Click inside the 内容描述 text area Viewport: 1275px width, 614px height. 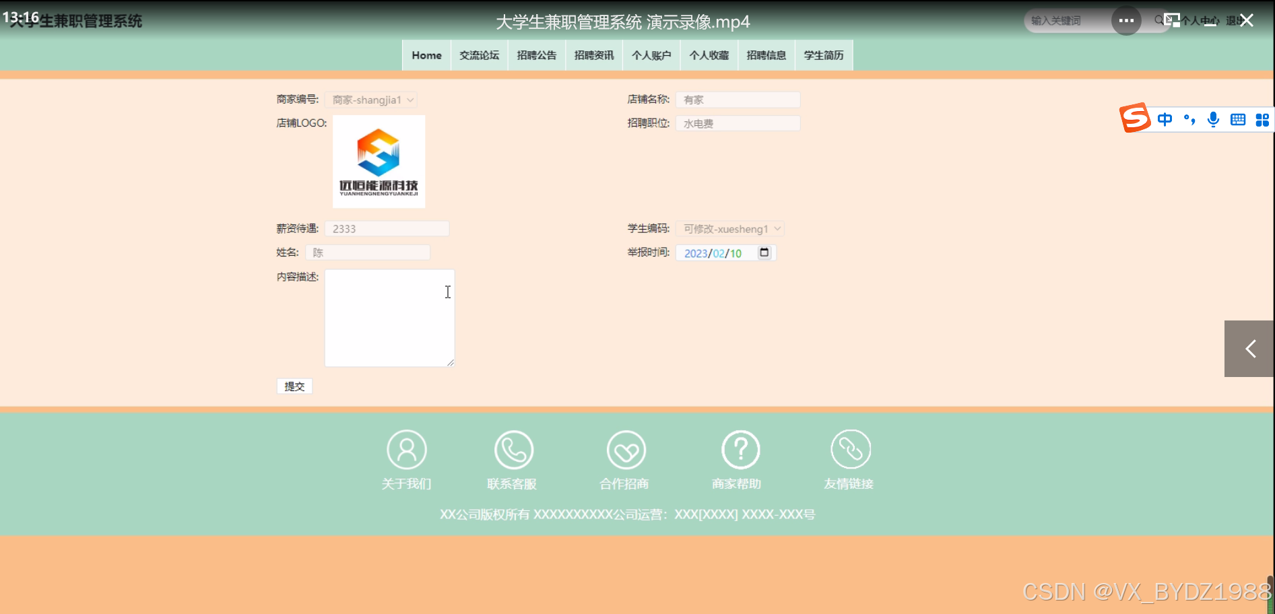pos(389,318)
